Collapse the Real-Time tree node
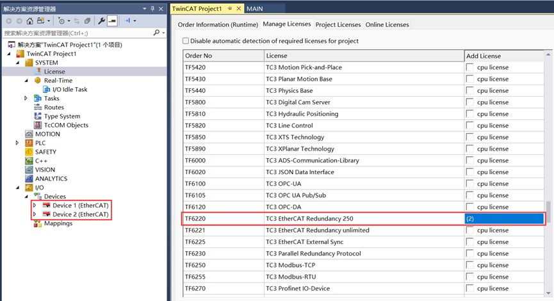This screenshot has width=554, height=301. click(26, 81)
